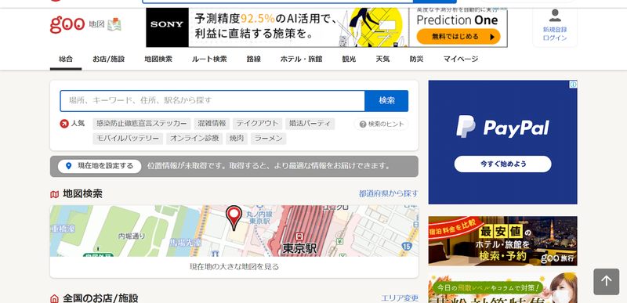Select the 混雑情報 tag
The height and width of the screenshot is (303, 627).
(x=212, y=124)
